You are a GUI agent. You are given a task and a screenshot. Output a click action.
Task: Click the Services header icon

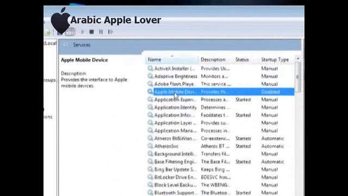tap(66, 45)
